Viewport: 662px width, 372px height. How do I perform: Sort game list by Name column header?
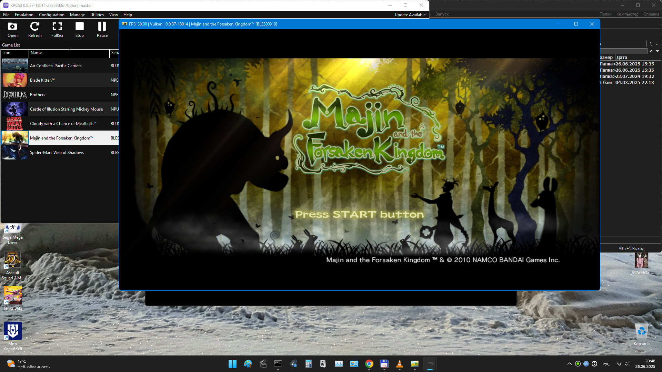pyautogui.click(x=69, y=53)
